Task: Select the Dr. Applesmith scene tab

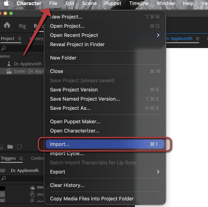Action: pyautogui.click(x=179, y=38)
